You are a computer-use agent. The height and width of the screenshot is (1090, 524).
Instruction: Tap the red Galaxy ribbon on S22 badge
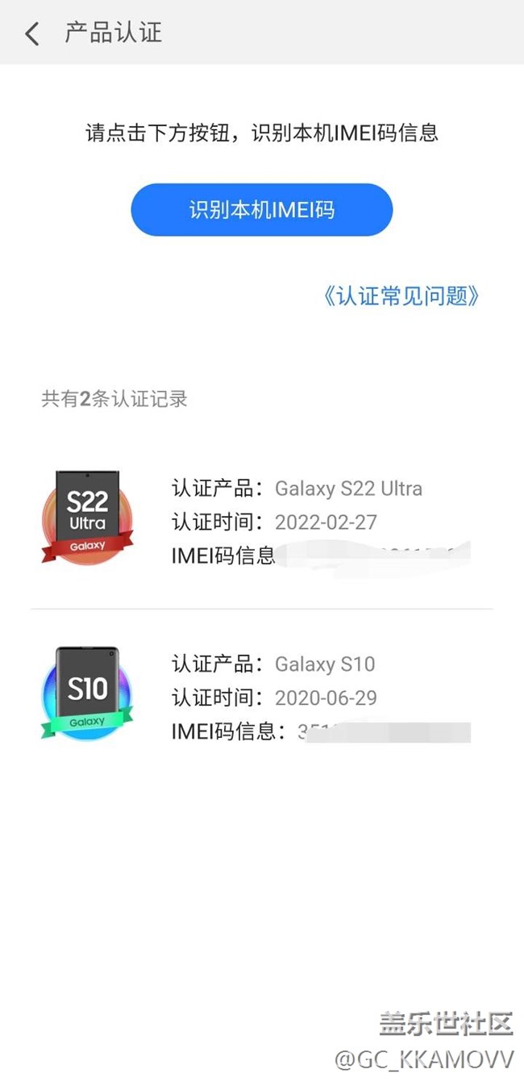coord(87,547)
